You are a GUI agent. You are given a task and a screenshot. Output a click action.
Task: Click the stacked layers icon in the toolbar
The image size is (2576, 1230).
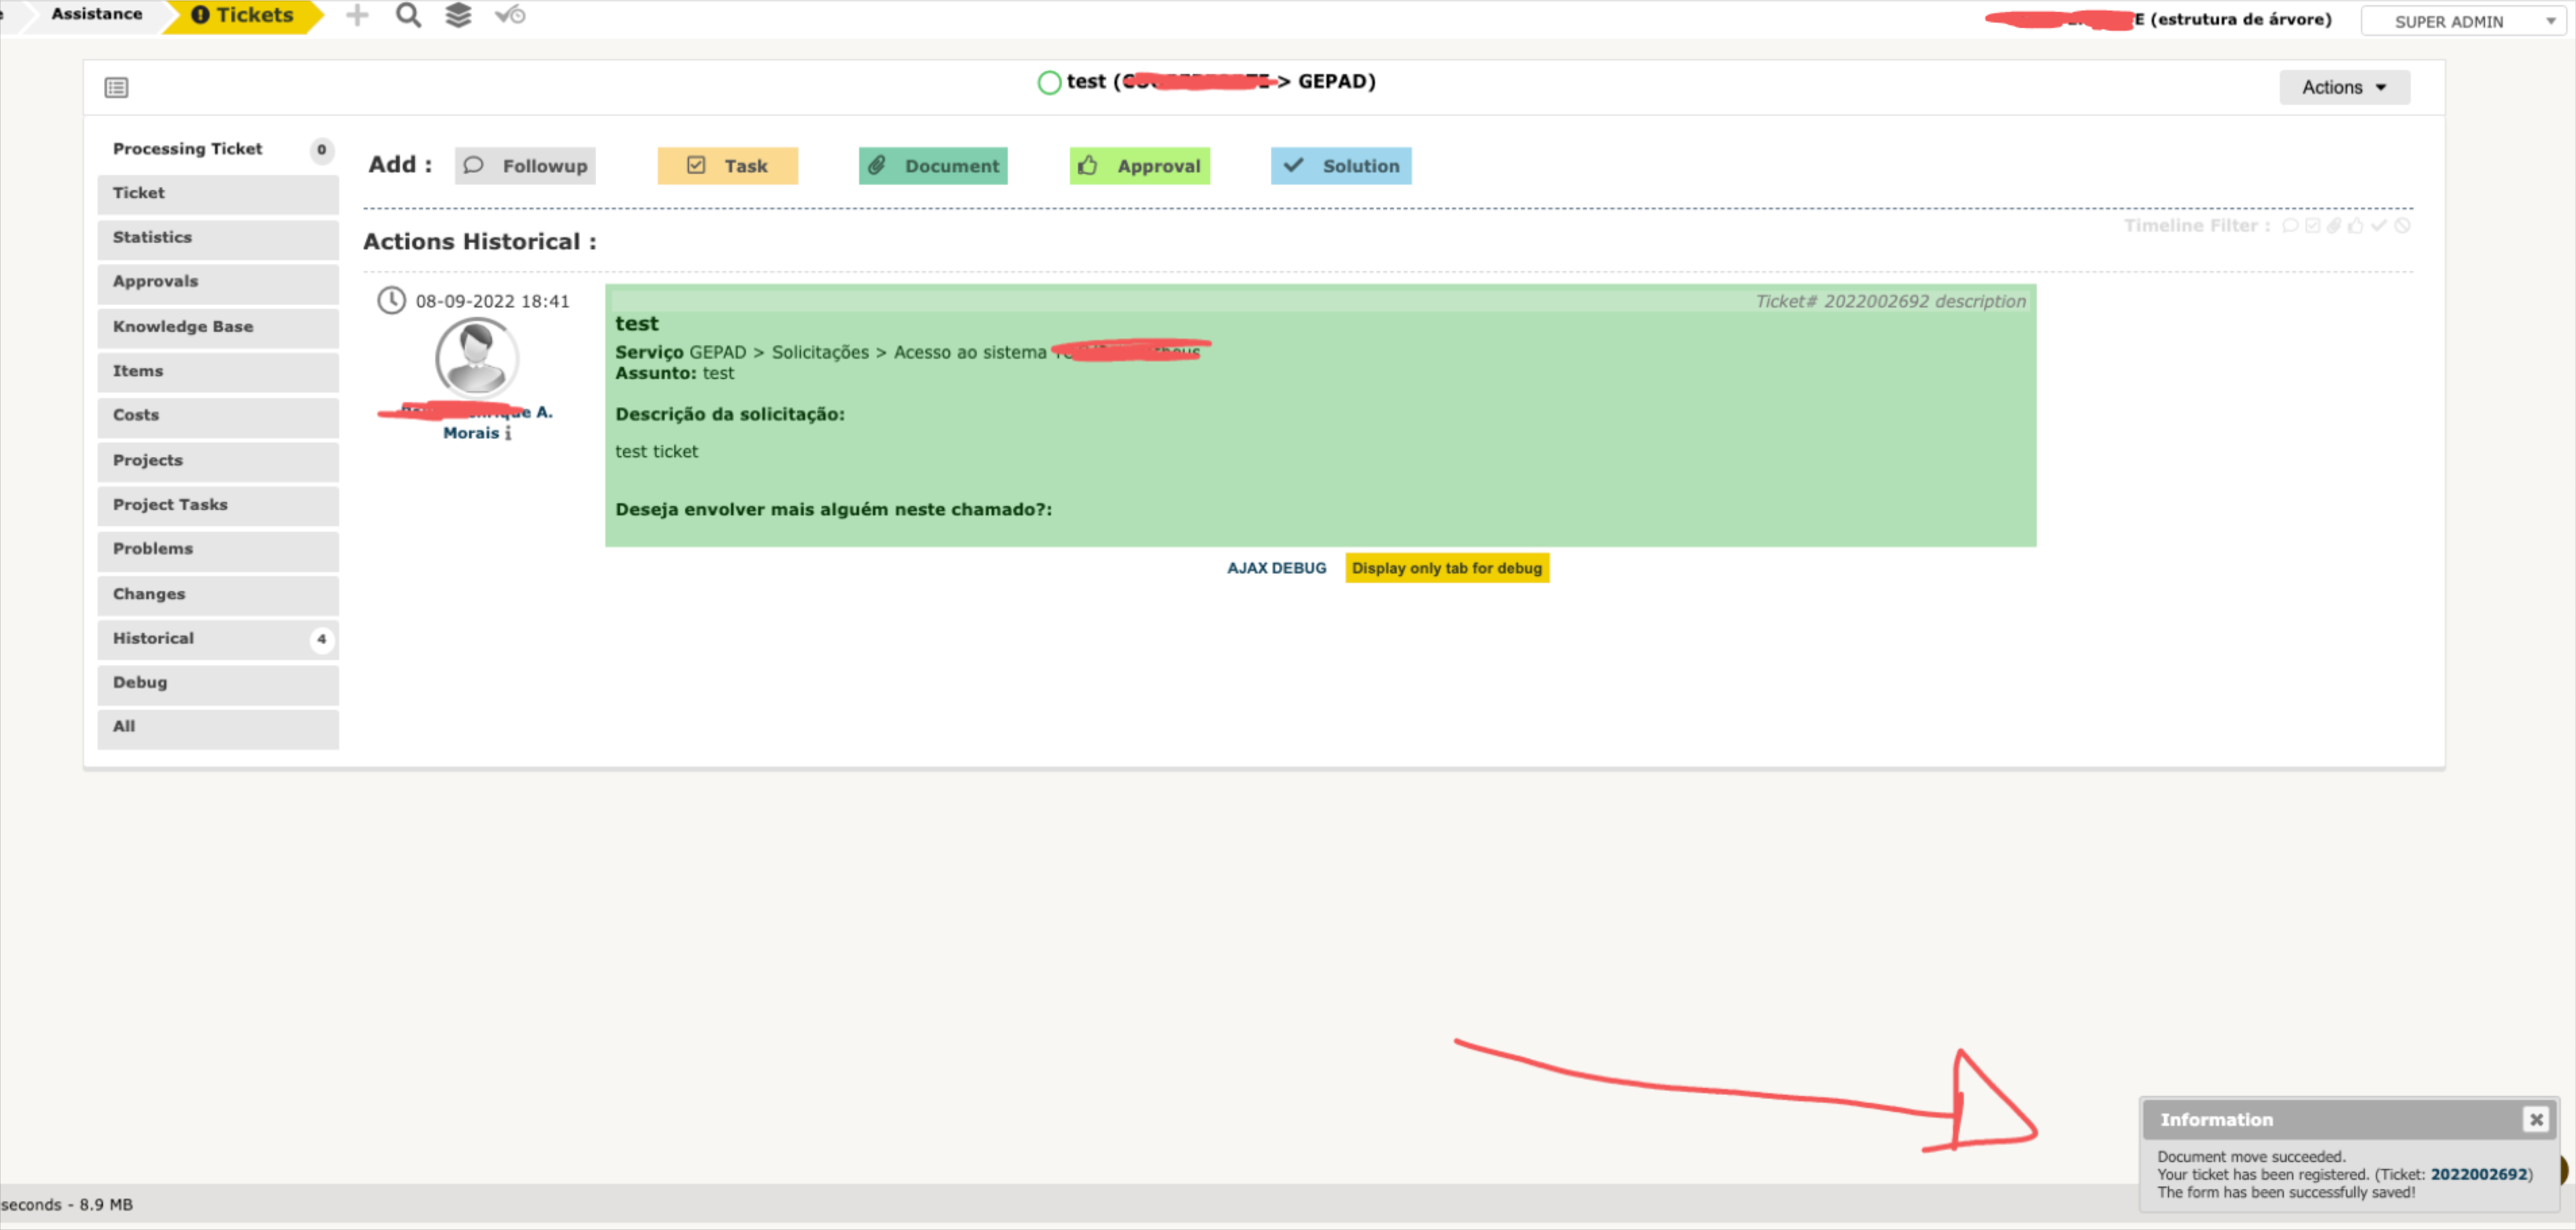458,15
